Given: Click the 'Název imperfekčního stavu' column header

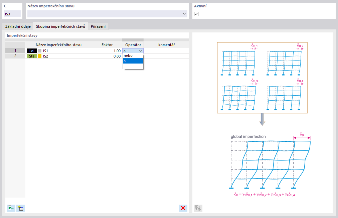Looking at the screenshot, I should tap(59, 45).
